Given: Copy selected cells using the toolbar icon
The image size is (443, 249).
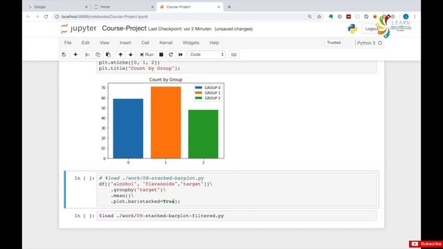Looking at the screenshot, I should [x=98, y=55].
